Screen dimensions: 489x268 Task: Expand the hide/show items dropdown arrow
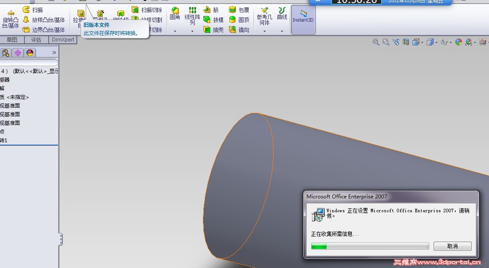coord(450,43)
